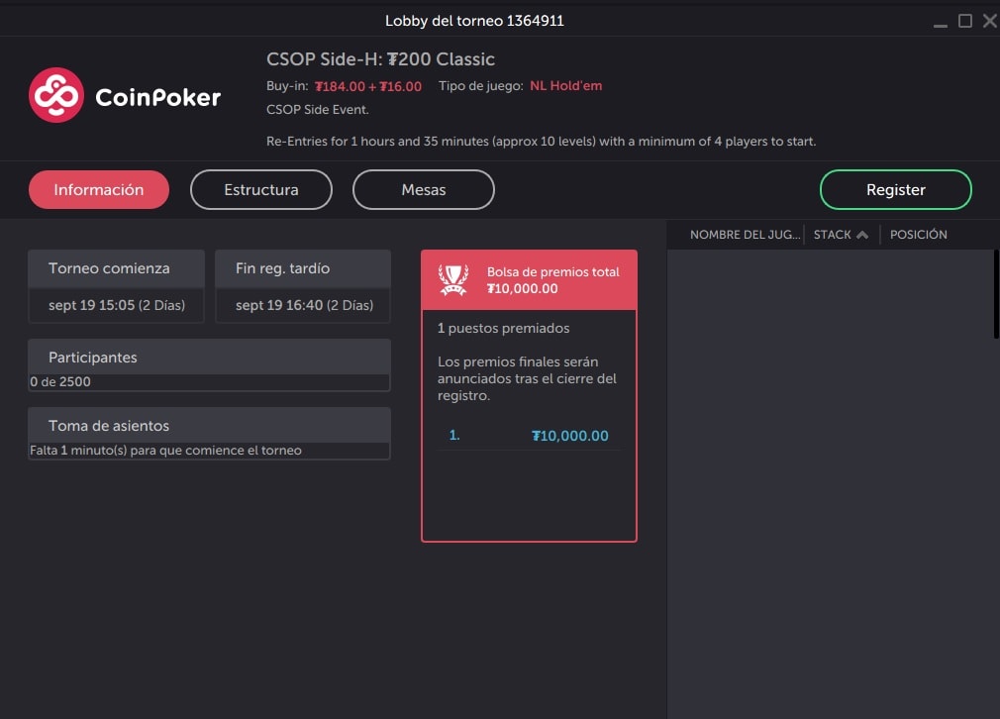Click the trophy icon in prize pool
Image resolution: width=1000 pixels, height=719 pixels.
[453, 280]
